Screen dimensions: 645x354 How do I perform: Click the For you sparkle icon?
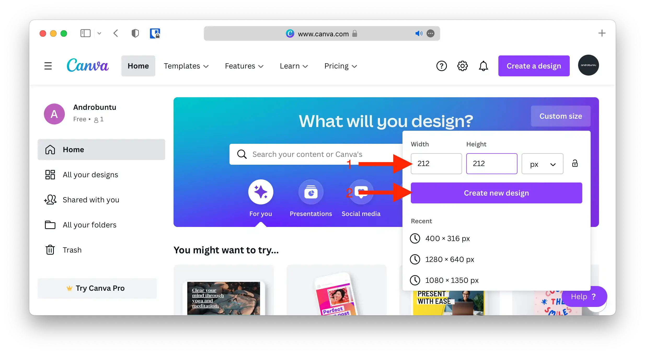click(x=261, y=192)
